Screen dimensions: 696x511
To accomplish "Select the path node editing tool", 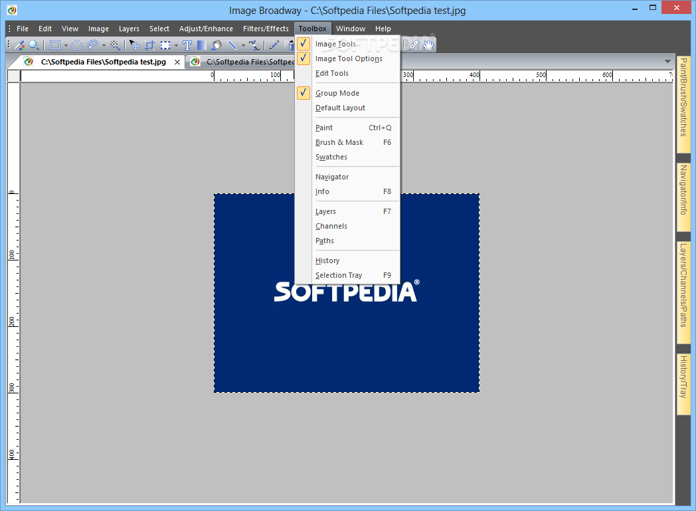I will click(x=254, y=45).
